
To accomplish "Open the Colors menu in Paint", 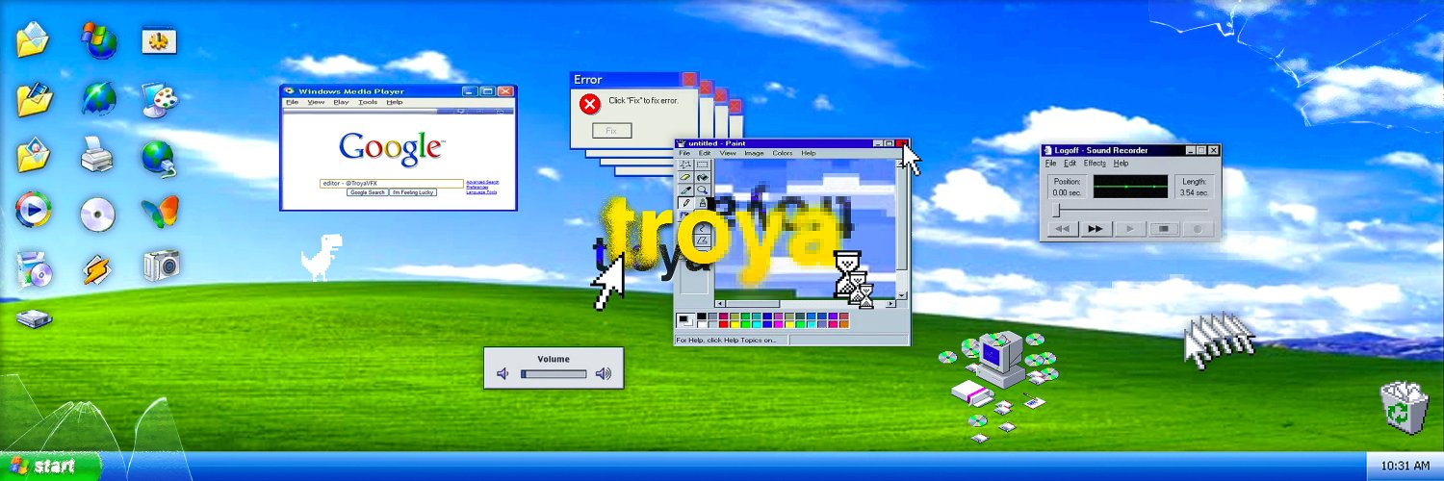I will pyautogui.click(x=783, y=153).
